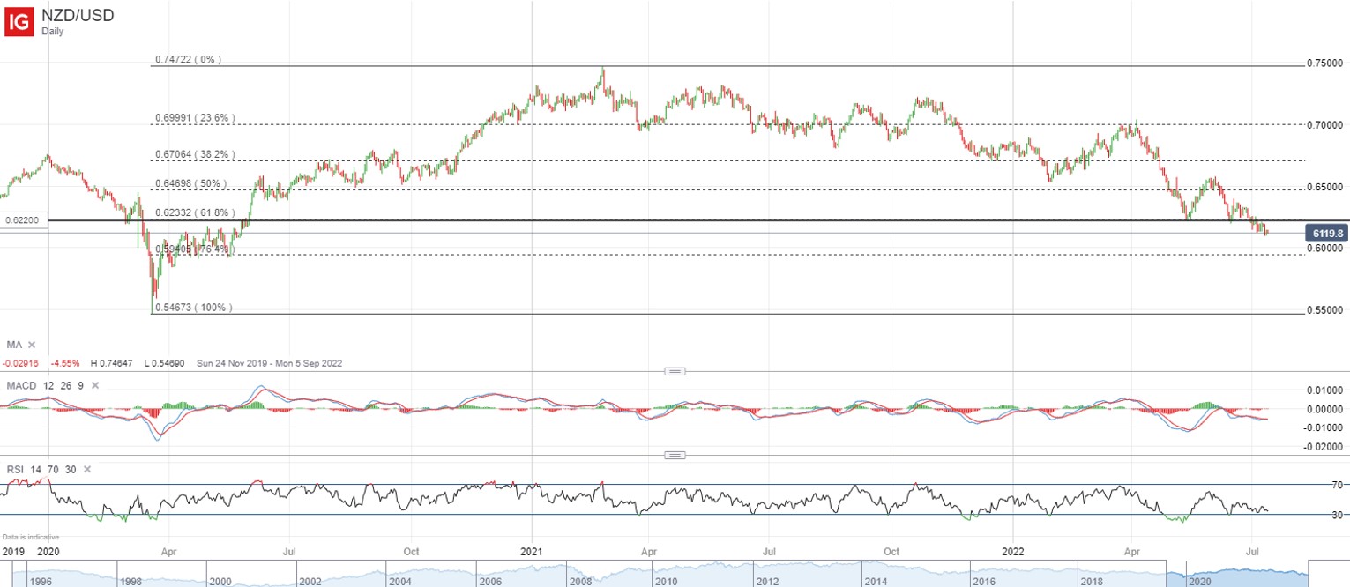1350x587 pixels.
Task: Open the MA indicator settings label
Action: tap(14, 345)
